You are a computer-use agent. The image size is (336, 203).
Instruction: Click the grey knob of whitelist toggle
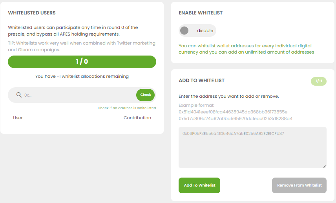click(x=184, y=31)
